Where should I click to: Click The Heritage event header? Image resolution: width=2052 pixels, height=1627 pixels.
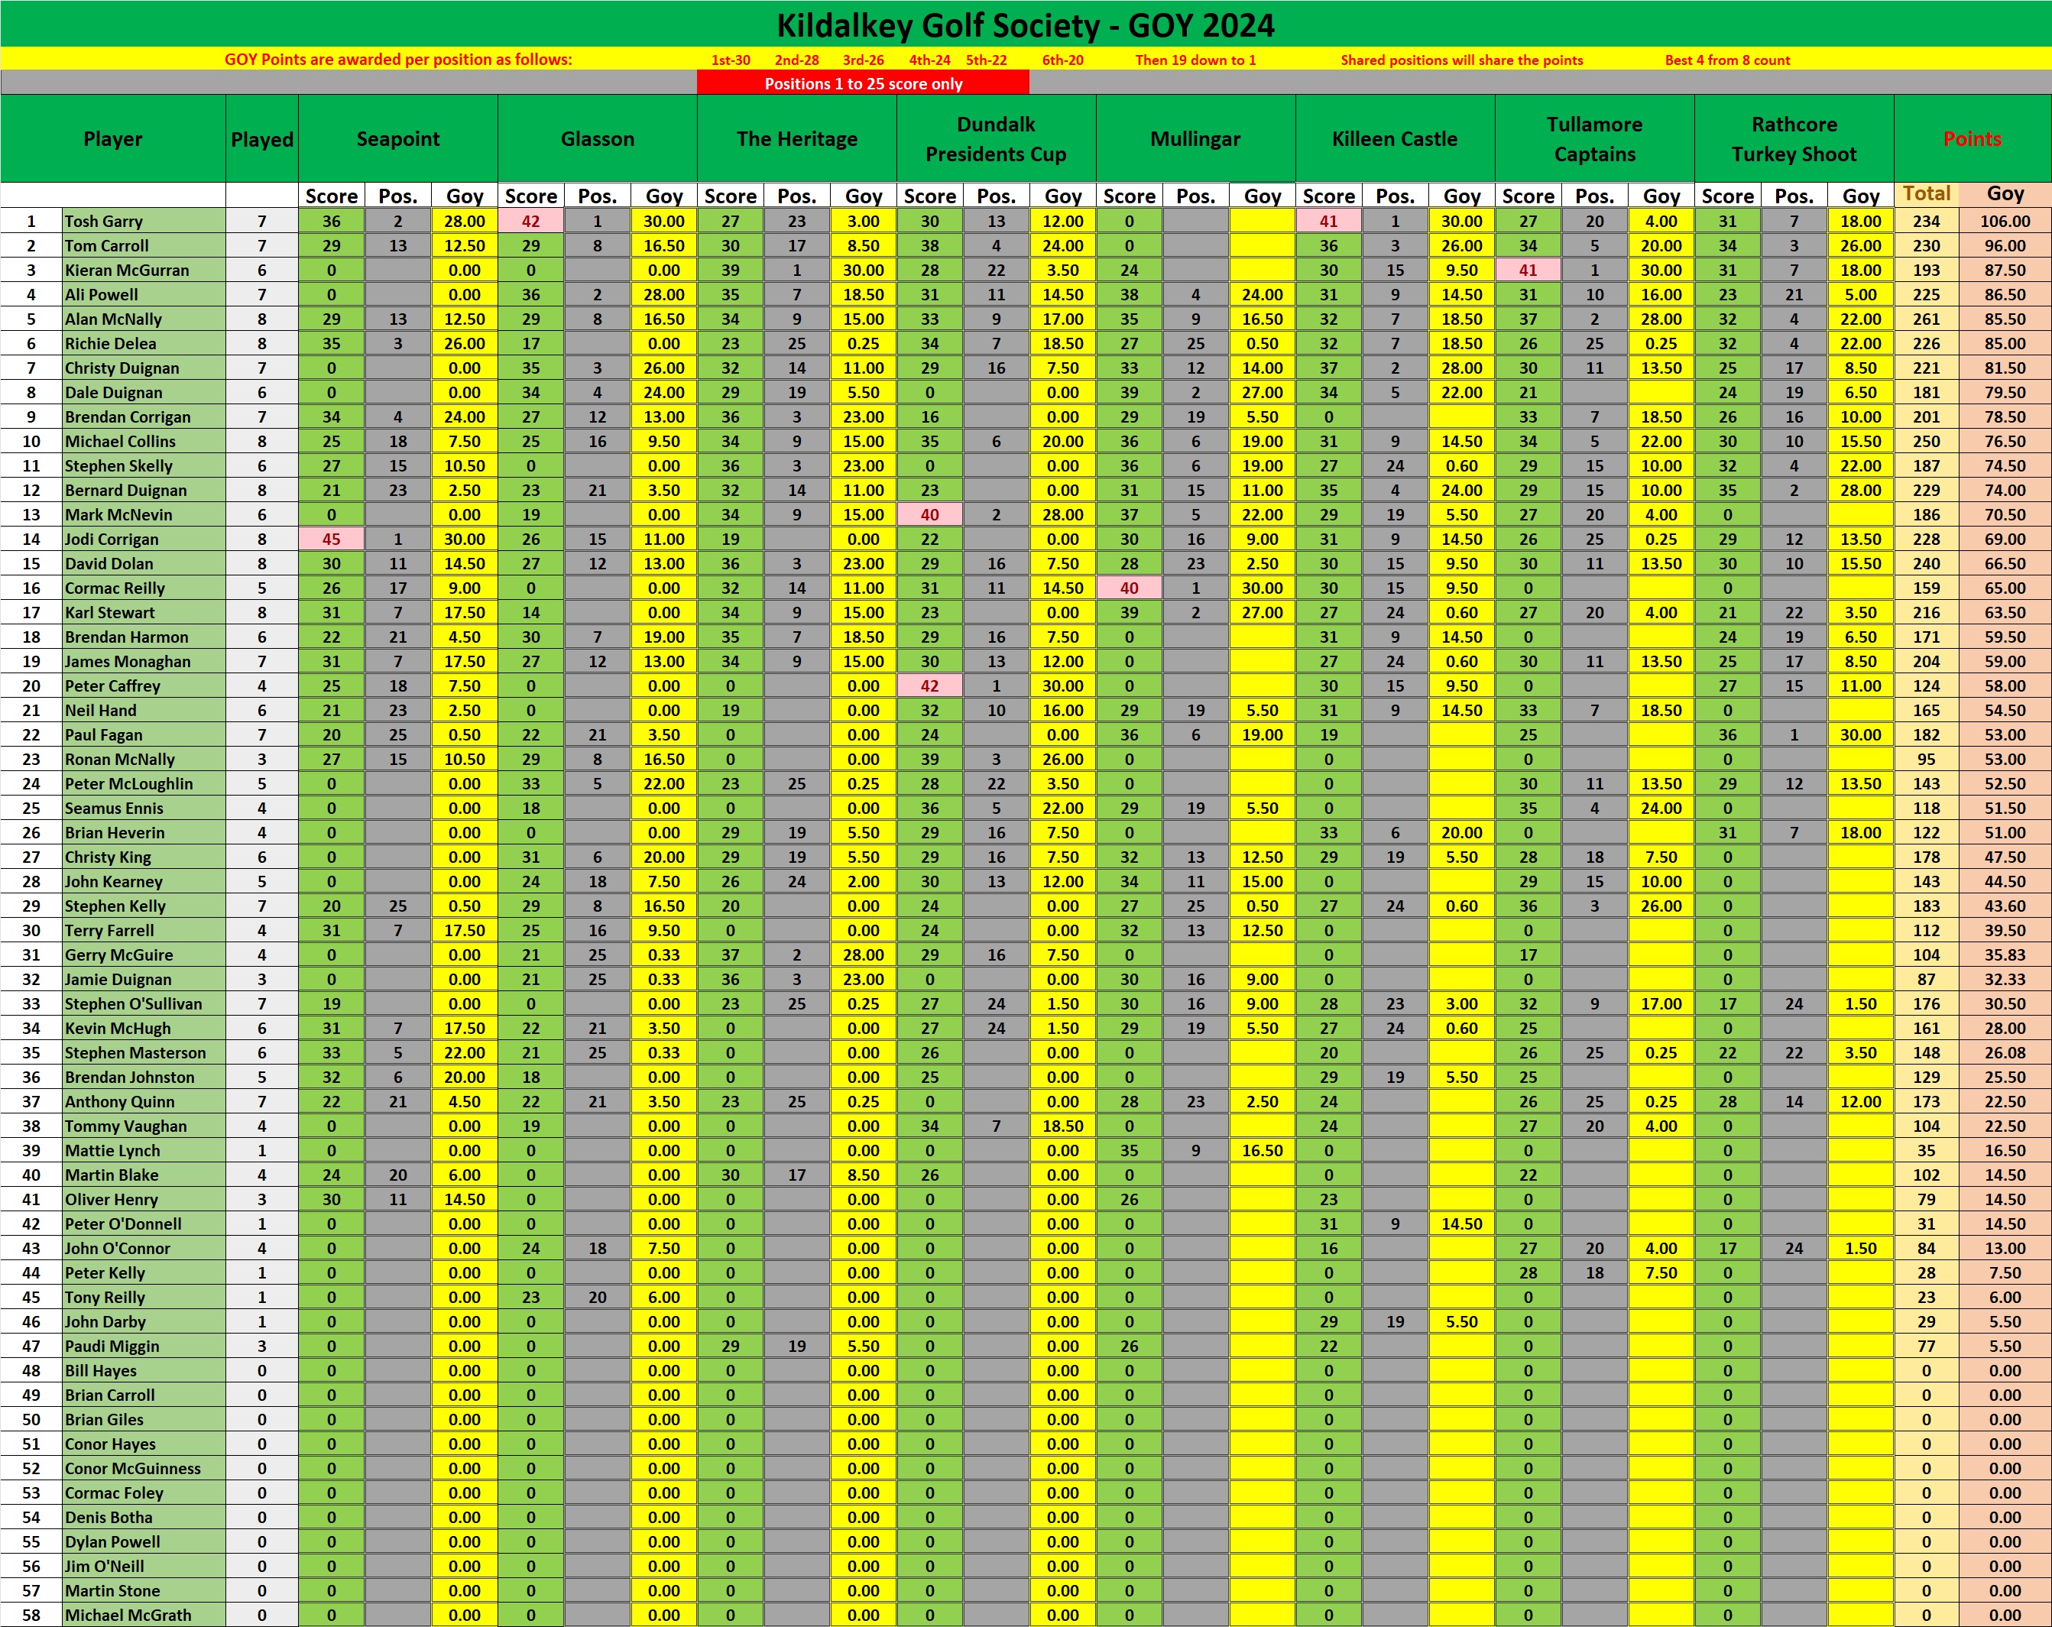tap(796, 139)
